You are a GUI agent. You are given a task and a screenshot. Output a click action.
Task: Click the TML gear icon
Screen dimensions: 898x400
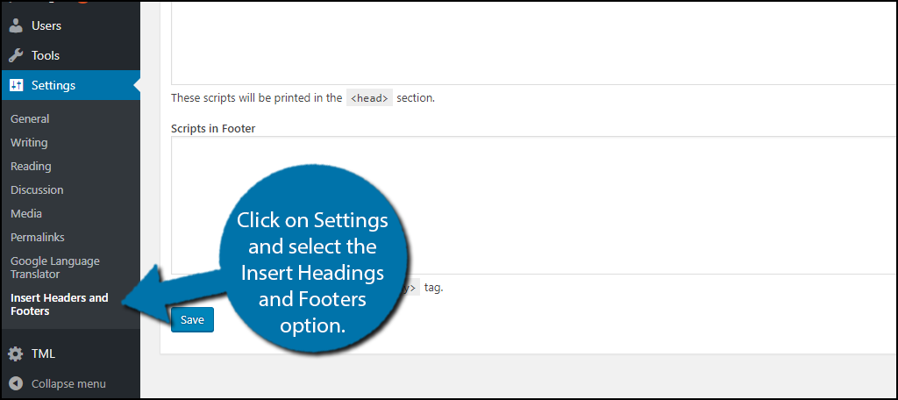[16, 354]
